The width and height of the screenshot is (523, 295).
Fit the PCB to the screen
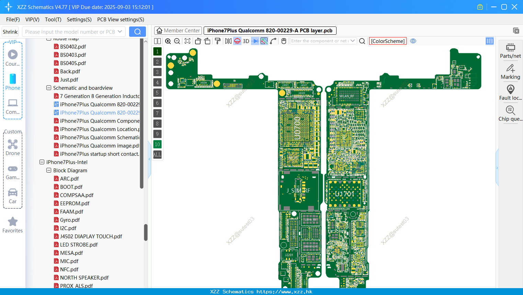click(187, 41)
